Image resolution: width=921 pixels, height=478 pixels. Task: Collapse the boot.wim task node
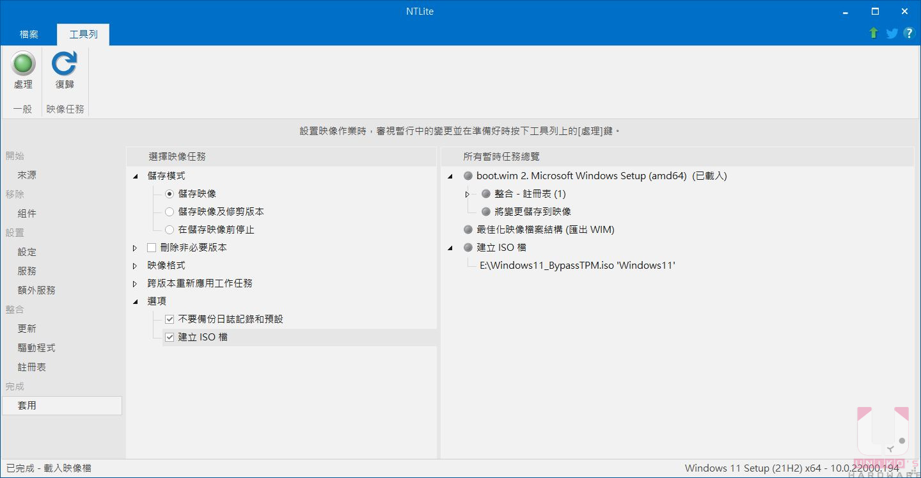450,176
